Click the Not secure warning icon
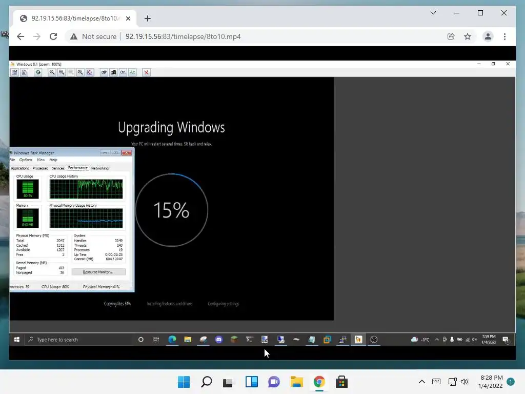Screen dimensions: 525x394 [74, 36]
